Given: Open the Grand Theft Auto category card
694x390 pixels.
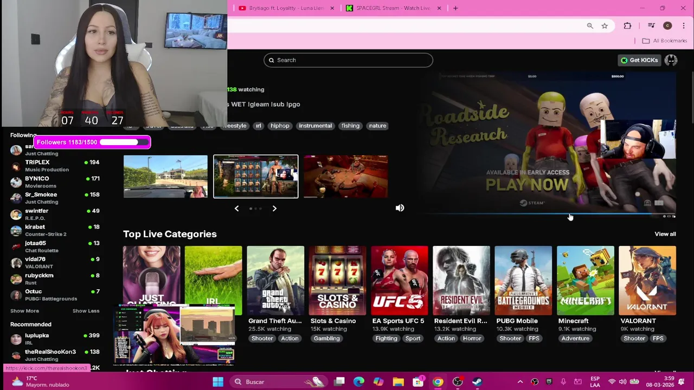Looking at the screenshot, I should (275, 281).
